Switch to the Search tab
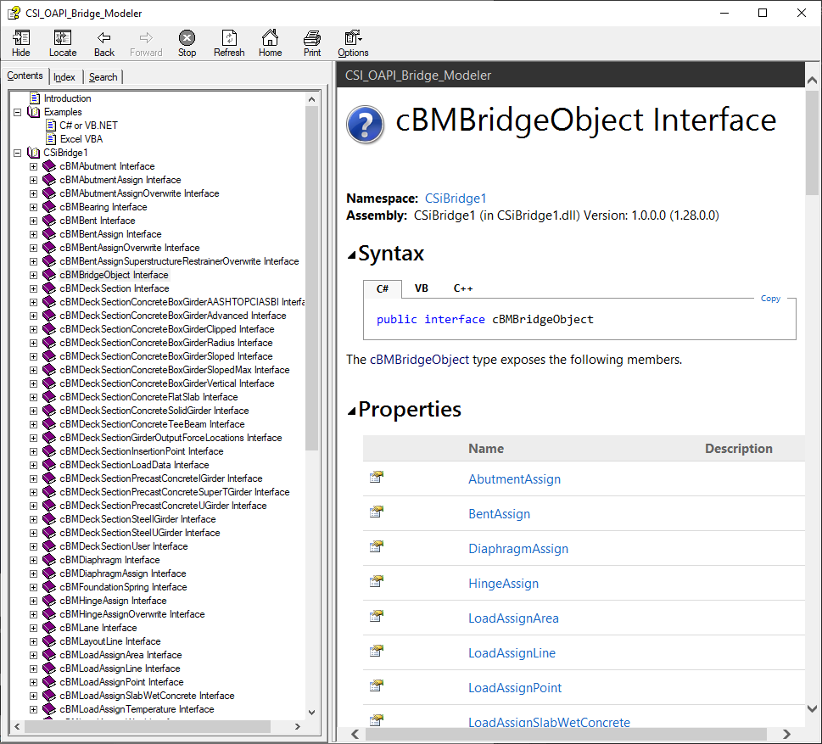The image size is (822, 744). point(103,77)
